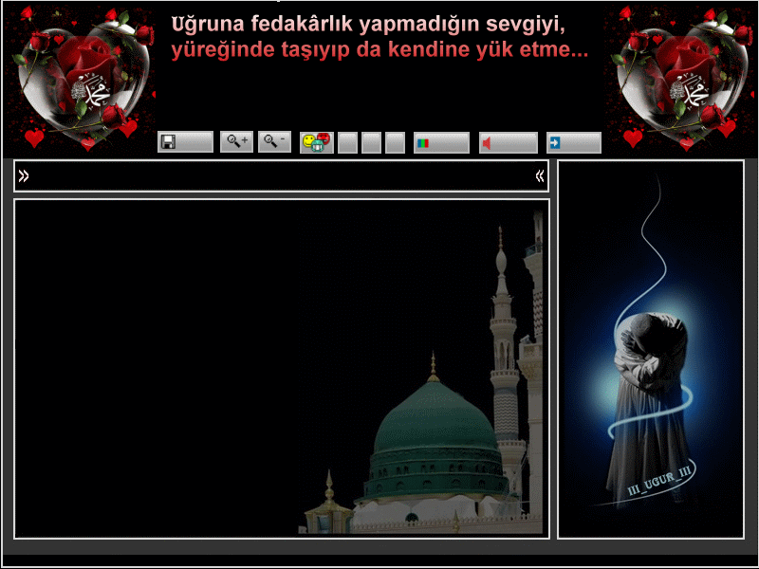Click the first blank button after the smileys
This screenshot has width=759, height=569.
click(348, 143)
